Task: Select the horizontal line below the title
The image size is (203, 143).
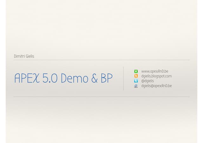Action: pos(101,96)
